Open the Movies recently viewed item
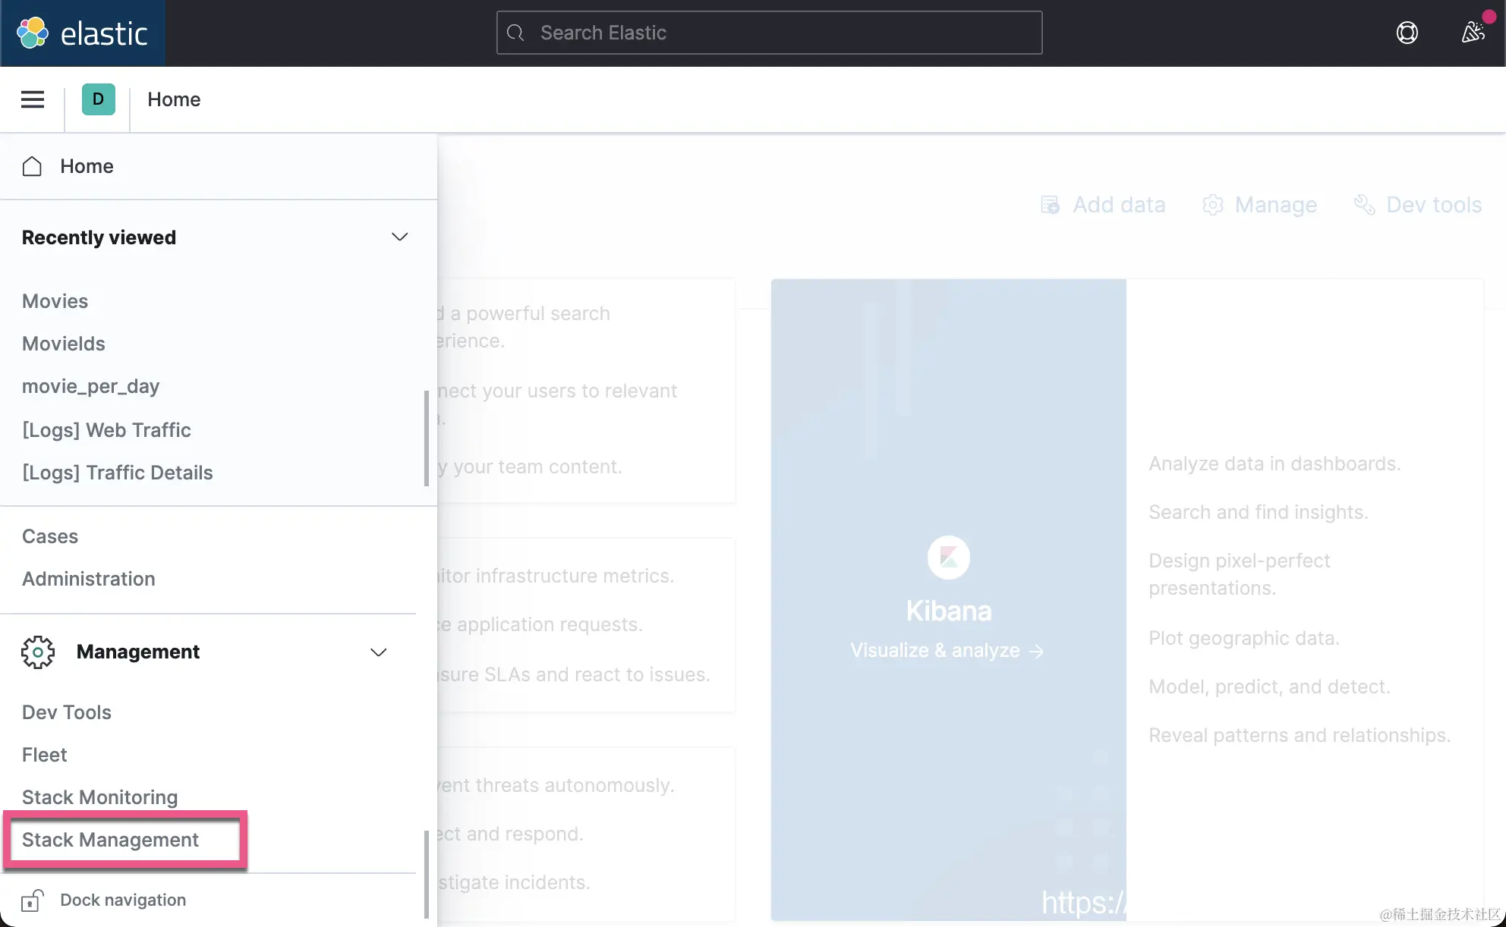 (x=55, y=301)
